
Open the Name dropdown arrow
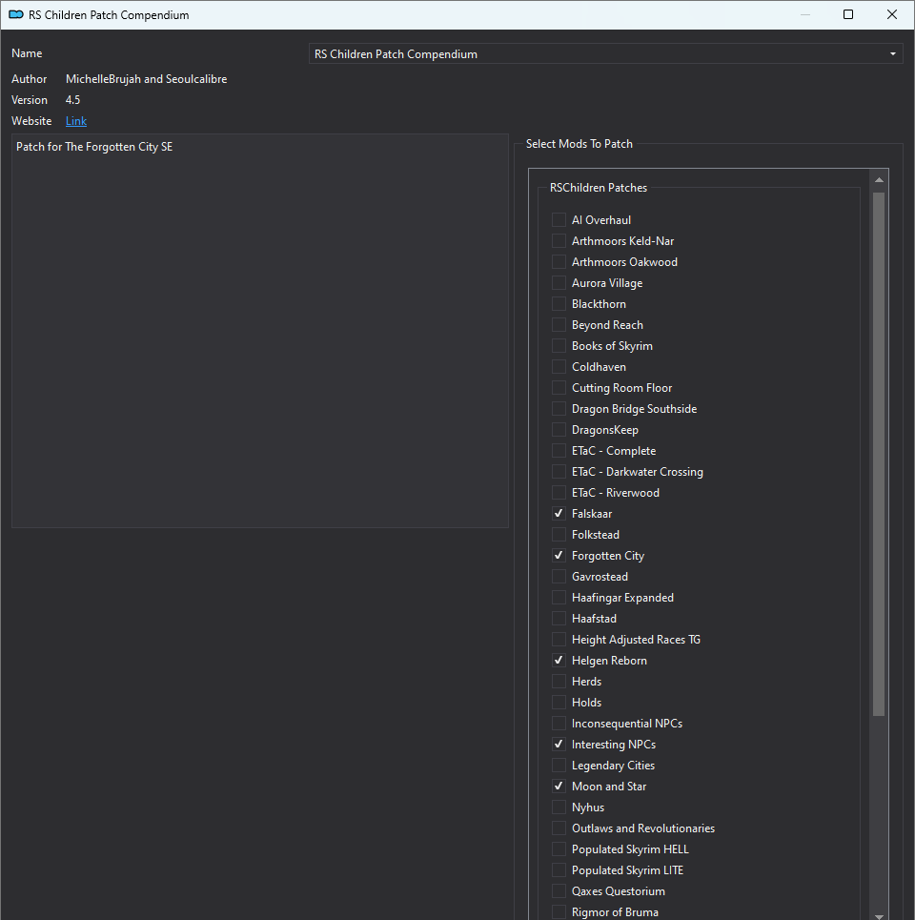pos(893,54)
